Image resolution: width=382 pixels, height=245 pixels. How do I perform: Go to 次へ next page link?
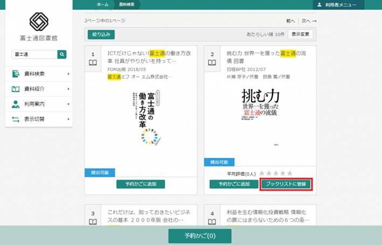(x=309, y=21)
